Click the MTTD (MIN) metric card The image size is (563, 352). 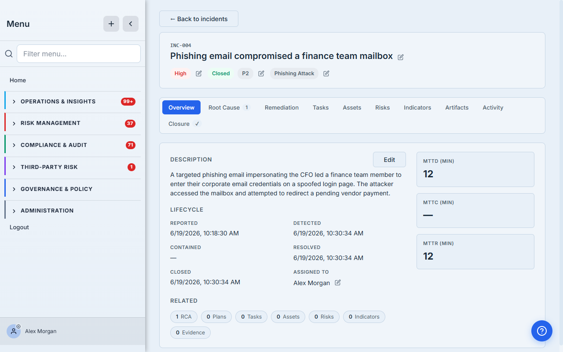click(475, 169)
